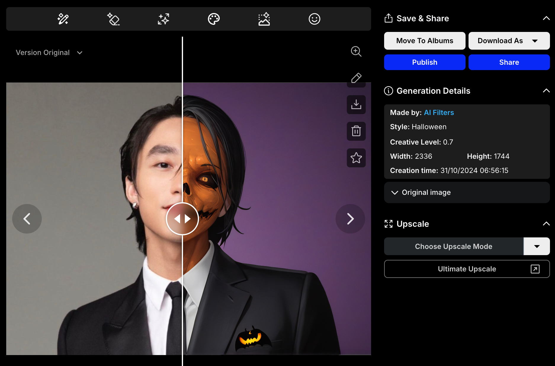Click the Move To Albums button
This screenshot has width=555, height=366.
pos(425,41)
